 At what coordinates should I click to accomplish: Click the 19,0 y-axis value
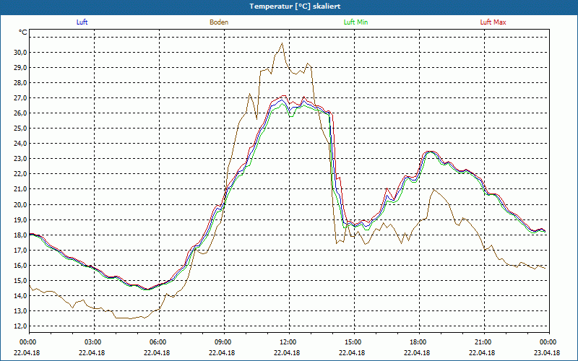(x=21, y=220)
